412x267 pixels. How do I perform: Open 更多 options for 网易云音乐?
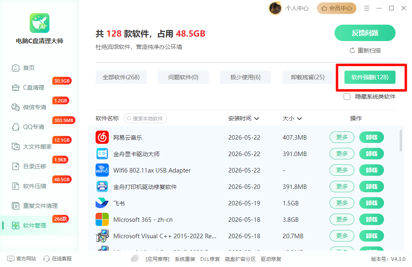coord(342,137)
